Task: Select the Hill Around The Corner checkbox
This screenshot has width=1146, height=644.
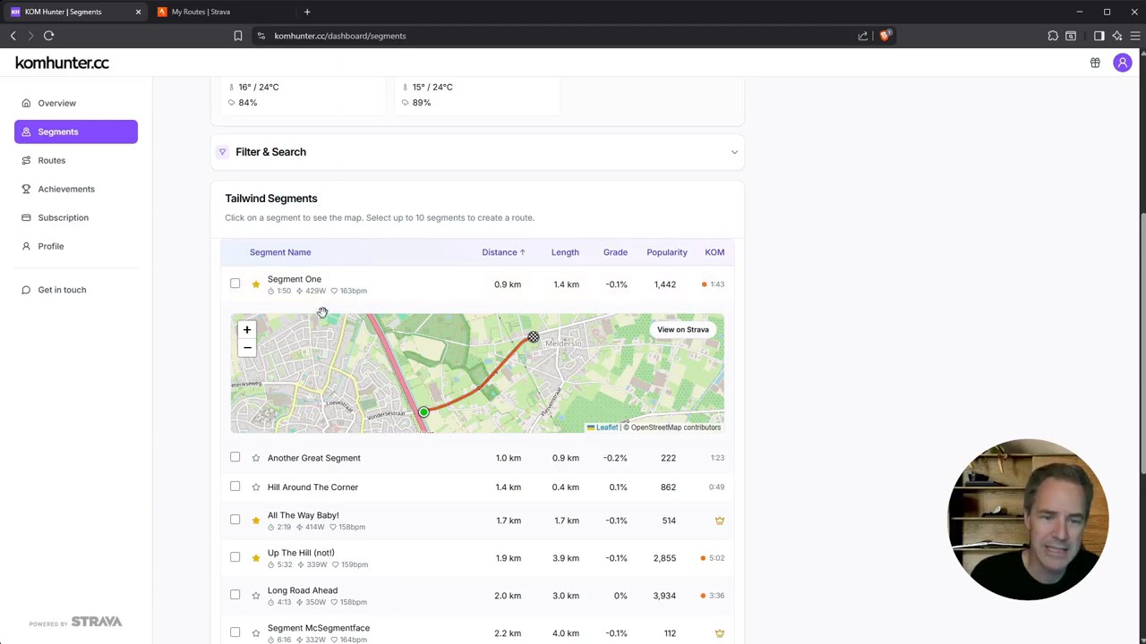Action: pos(235,487)
